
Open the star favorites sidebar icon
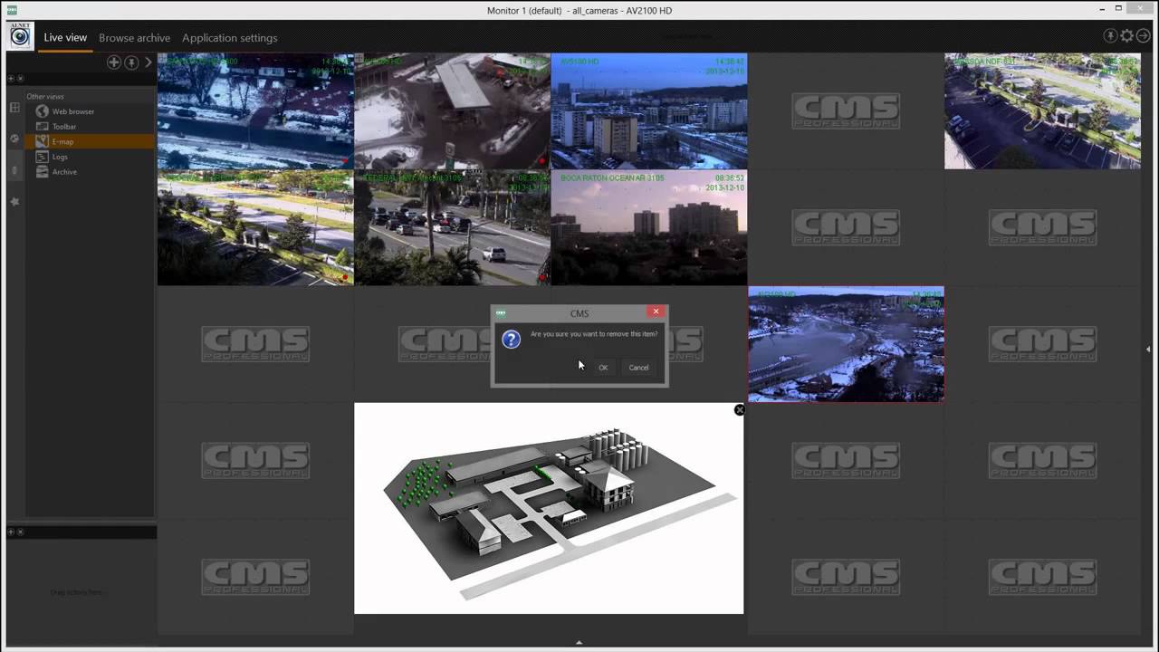pyautogui.click(x=14, y=201)
